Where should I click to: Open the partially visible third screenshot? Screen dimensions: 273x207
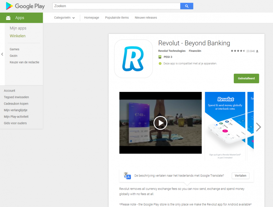click(x=250, y=126)
